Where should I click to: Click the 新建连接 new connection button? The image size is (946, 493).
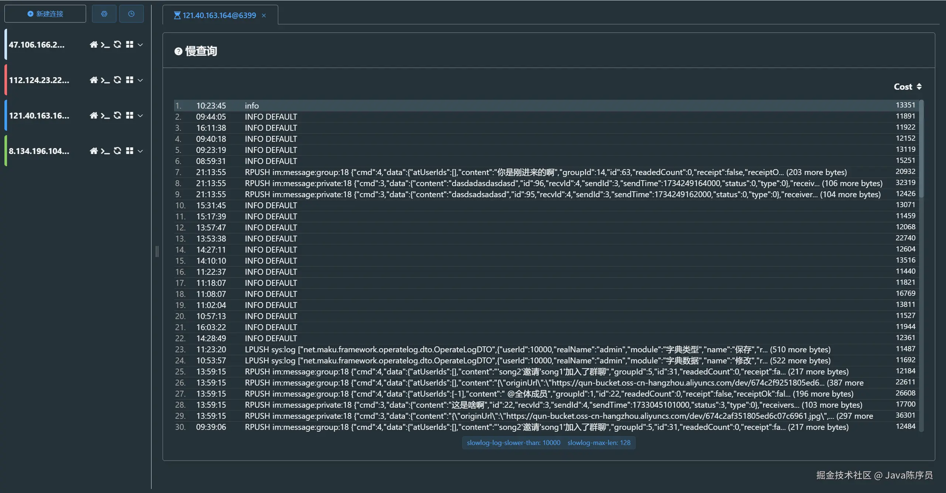point(45,14)
